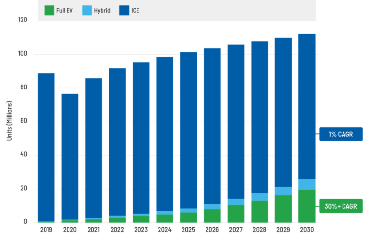Click the light blue Hybrid legend swatch
366x236 pixels.
[87, 10]
